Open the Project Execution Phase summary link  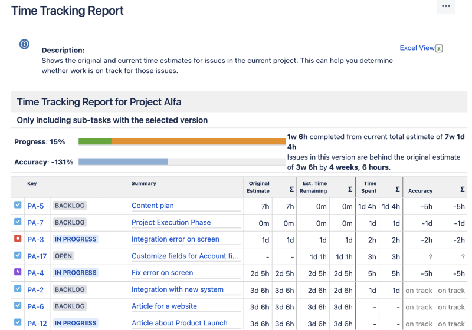pyautogui.click(x=171, y=223)
